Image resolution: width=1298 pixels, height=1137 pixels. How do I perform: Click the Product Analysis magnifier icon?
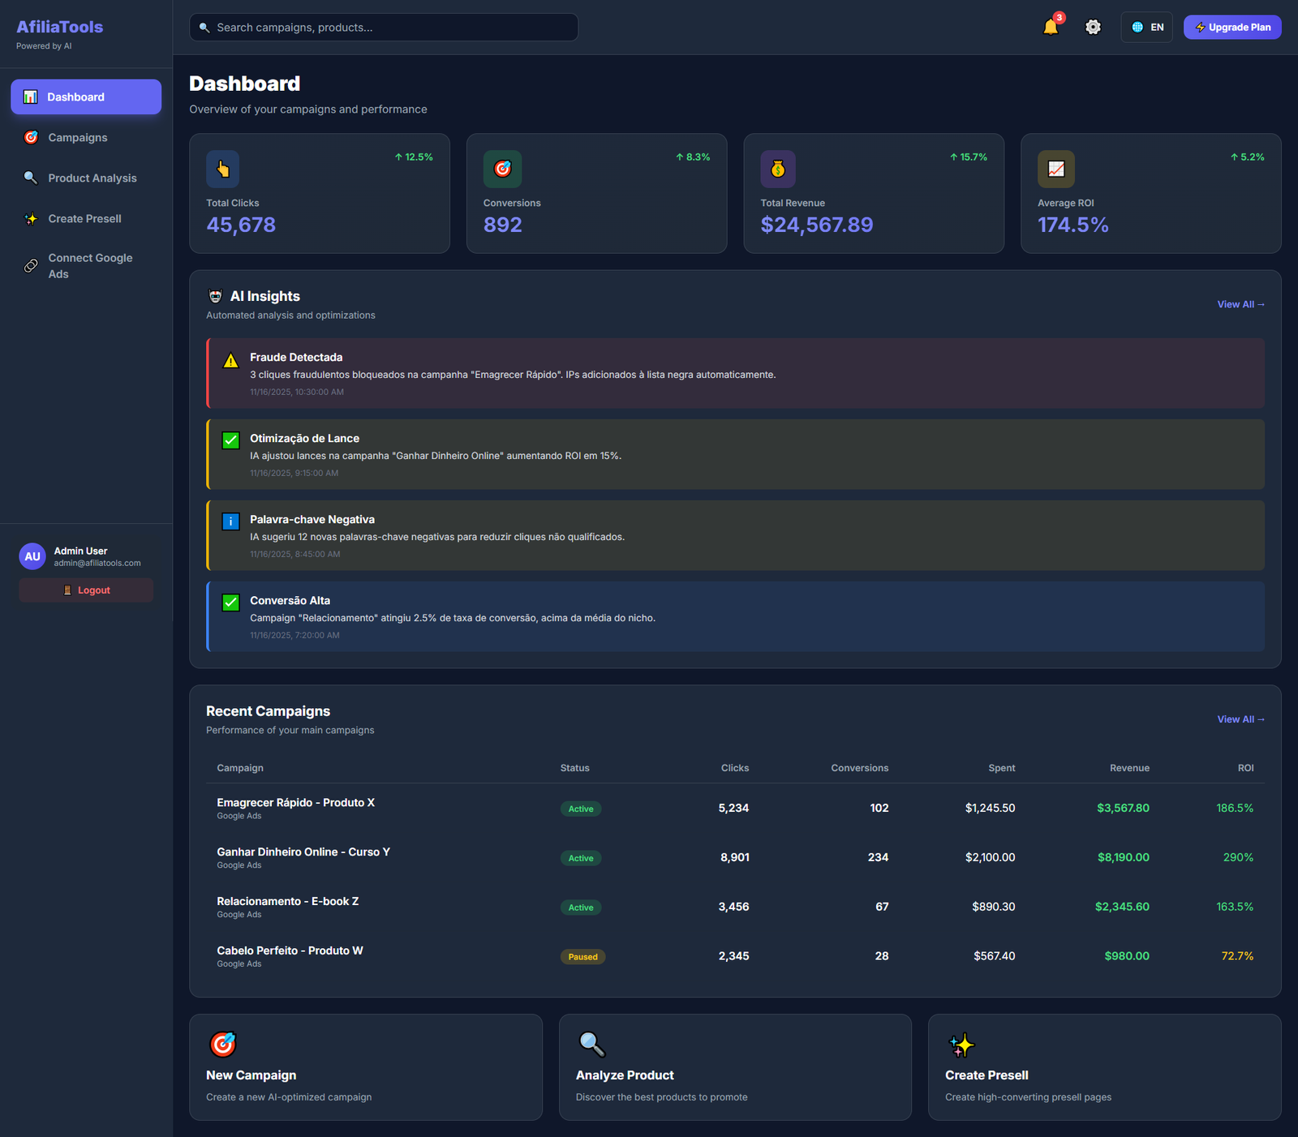[31, 178]
